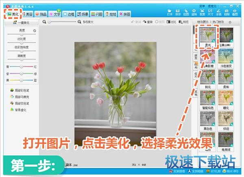The width and height of the screenshot is (244, 177).
Task: Click the zoom-out magnifier icon
Action: point(44,22)
